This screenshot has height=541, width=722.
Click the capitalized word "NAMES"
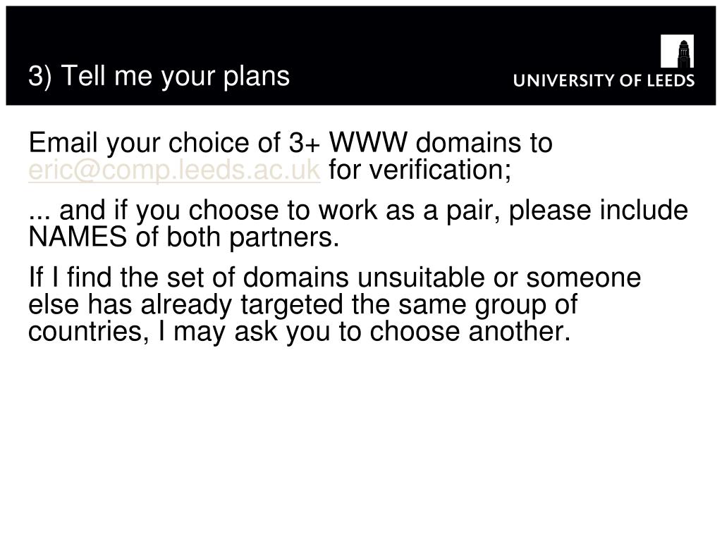(x=78, y=237)
